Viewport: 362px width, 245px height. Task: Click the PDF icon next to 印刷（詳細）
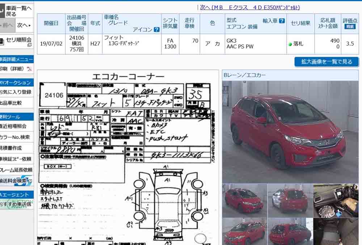pos(29,69)
